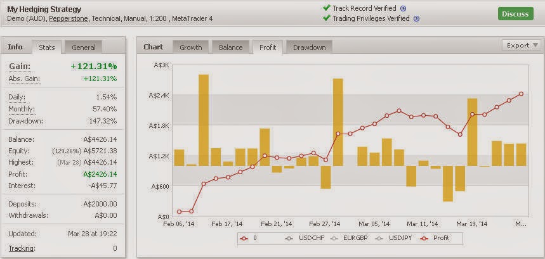Click the last profit line data point
This screenshot has width=545, height=259.
pyautogui.click(x=521, y=94)
